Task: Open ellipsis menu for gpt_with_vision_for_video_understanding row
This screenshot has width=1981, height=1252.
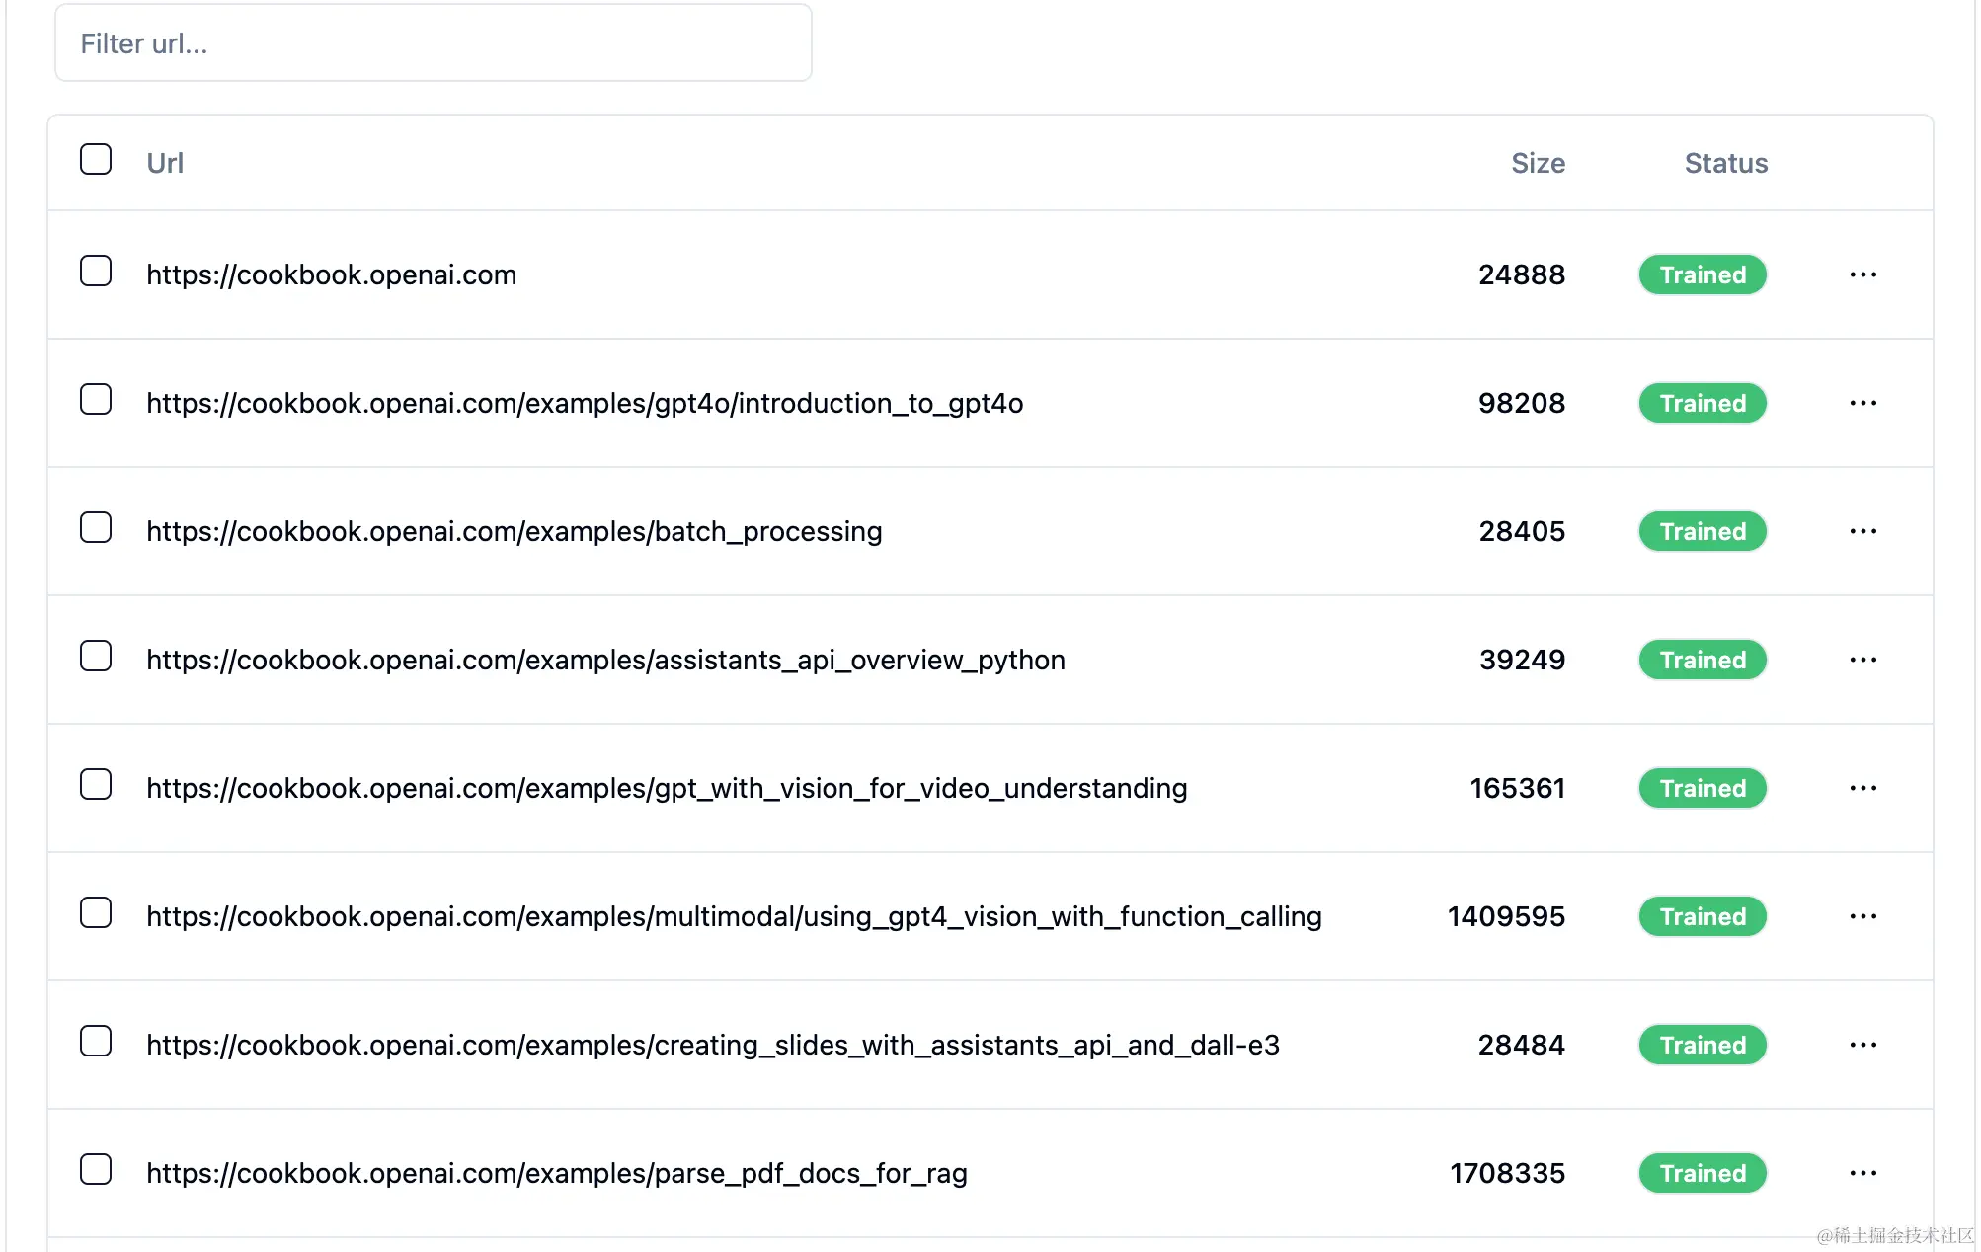Action: tap(1862, 788)
